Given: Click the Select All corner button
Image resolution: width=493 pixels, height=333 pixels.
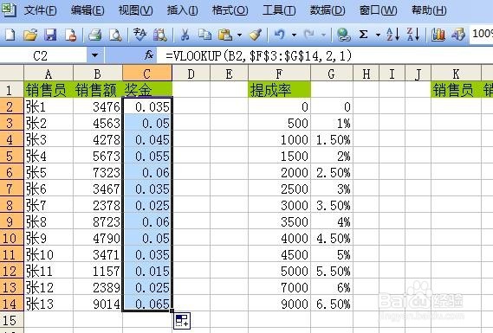Looking at the screenshot, I should 11,73.
